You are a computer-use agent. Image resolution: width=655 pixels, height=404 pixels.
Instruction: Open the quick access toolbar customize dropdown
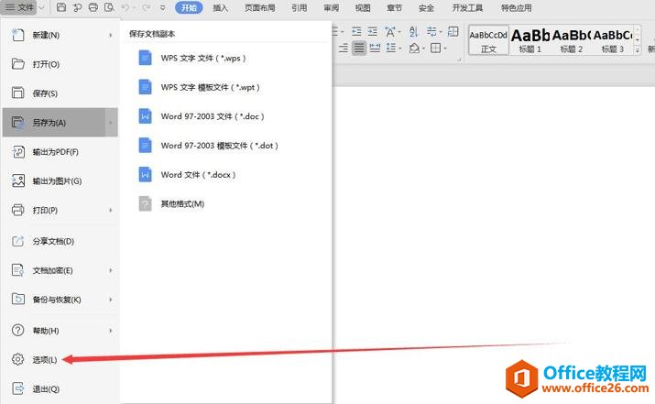pos(162,8)
